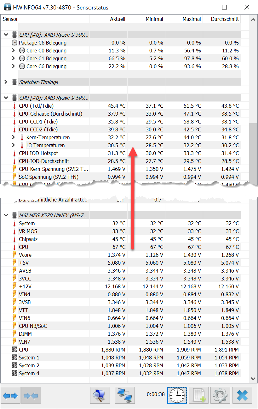Collapse the MSI MEG X570 UNIFY section
This screenshot has height=409, width=258.
(x=6, y=215)
